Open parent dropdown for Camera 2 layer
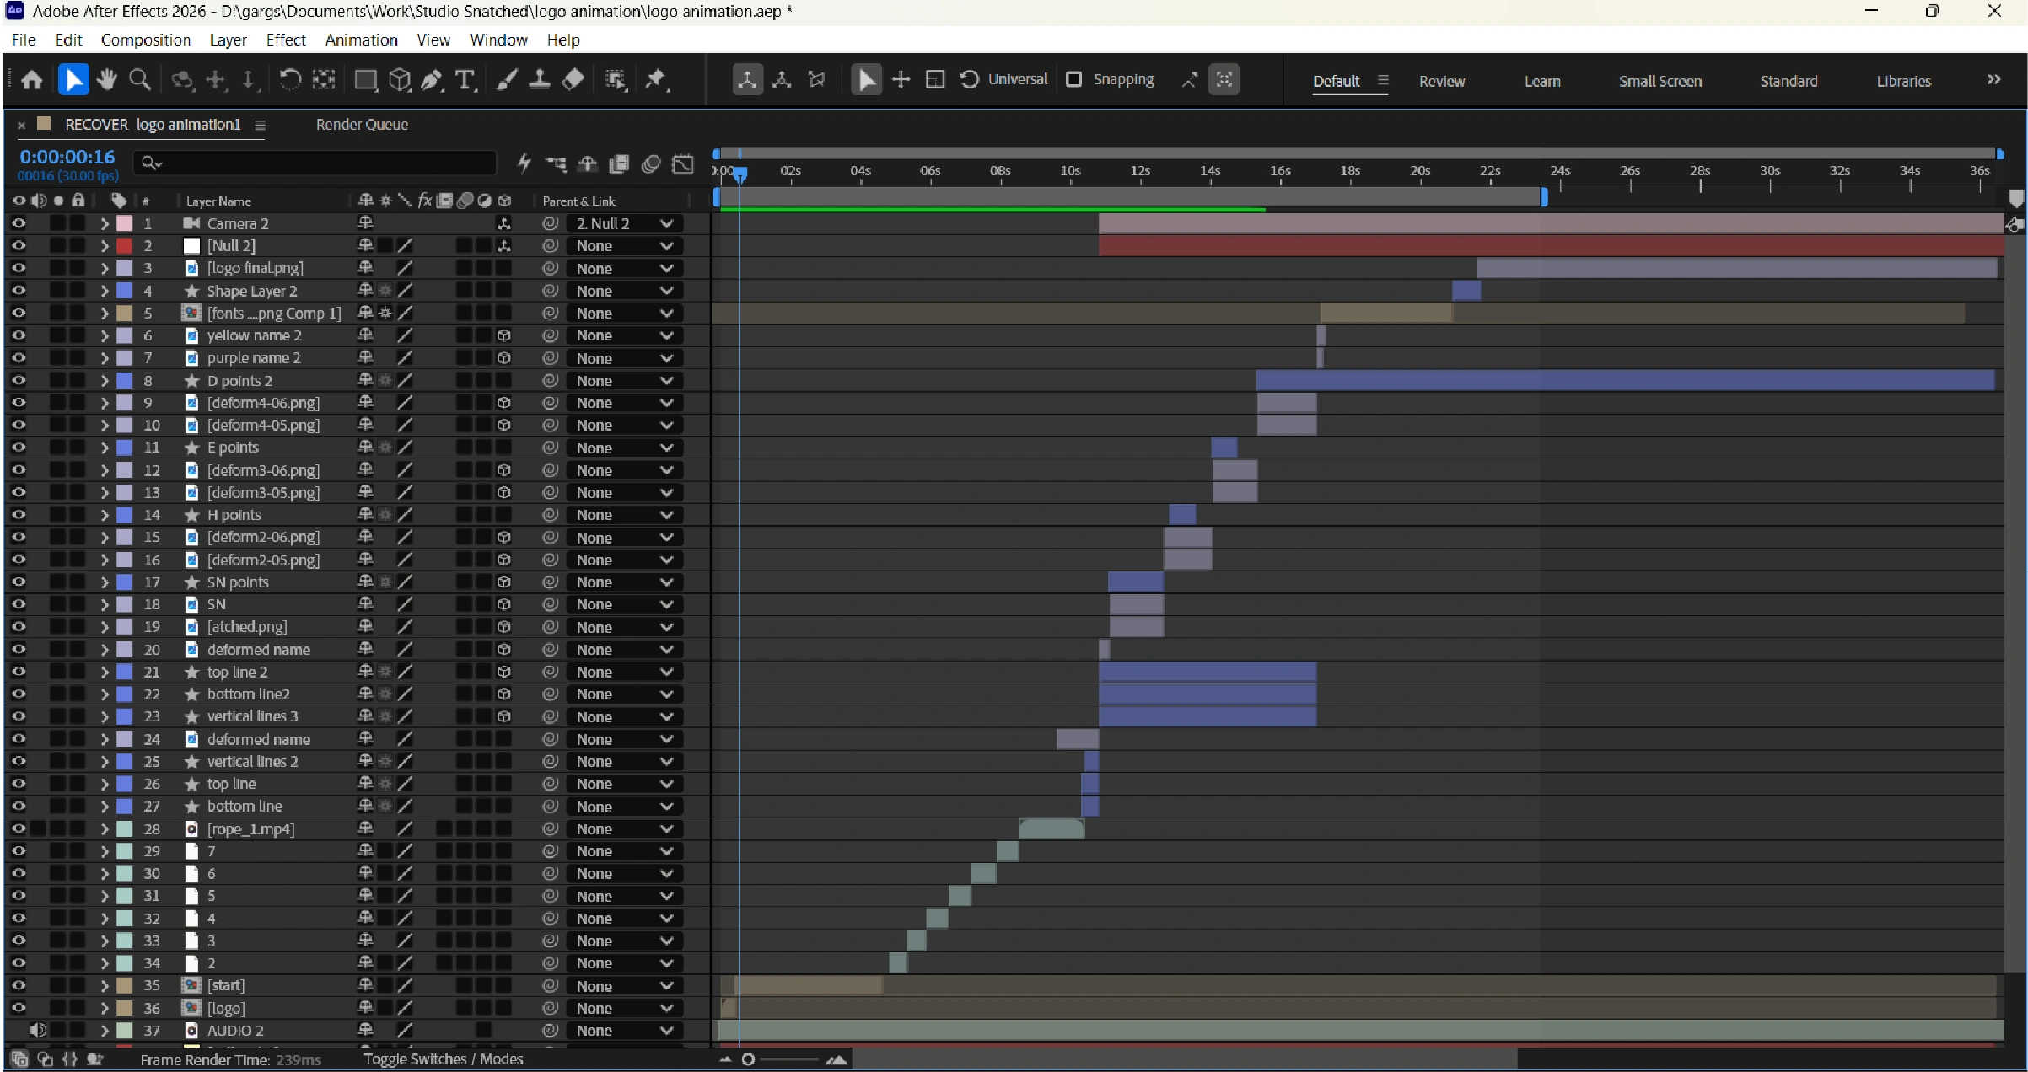 tap(625, 223)
